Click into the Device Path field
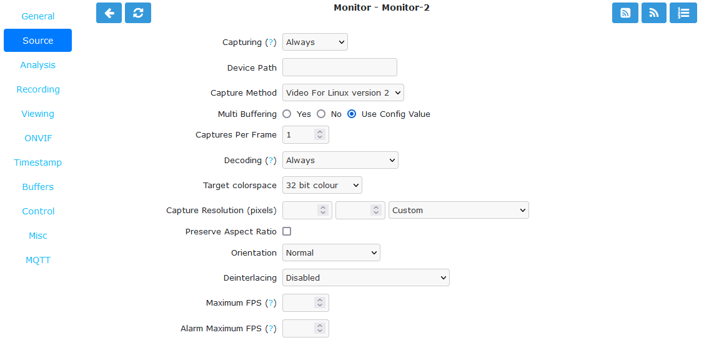704x345 pixels. pyautogui.click(x=339, y=67)
